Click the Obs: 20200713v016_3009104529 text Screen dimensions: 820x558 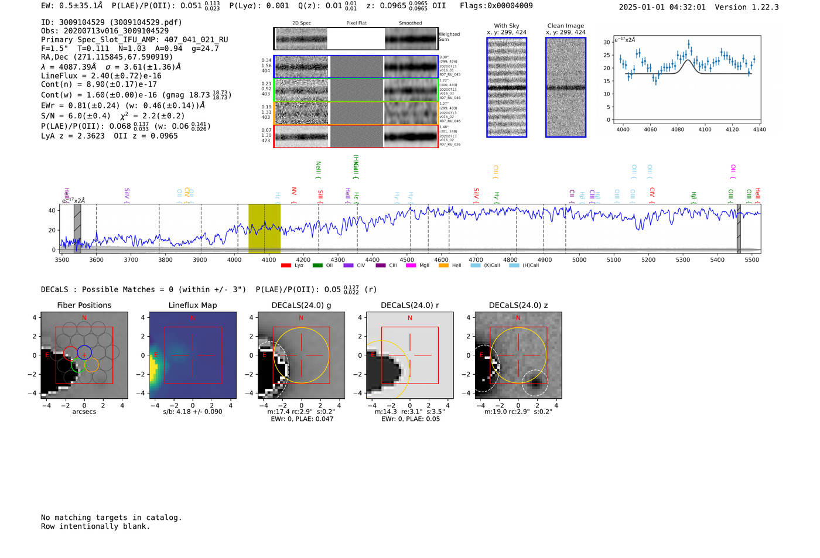pyautogui.click(x=105, y=31)
